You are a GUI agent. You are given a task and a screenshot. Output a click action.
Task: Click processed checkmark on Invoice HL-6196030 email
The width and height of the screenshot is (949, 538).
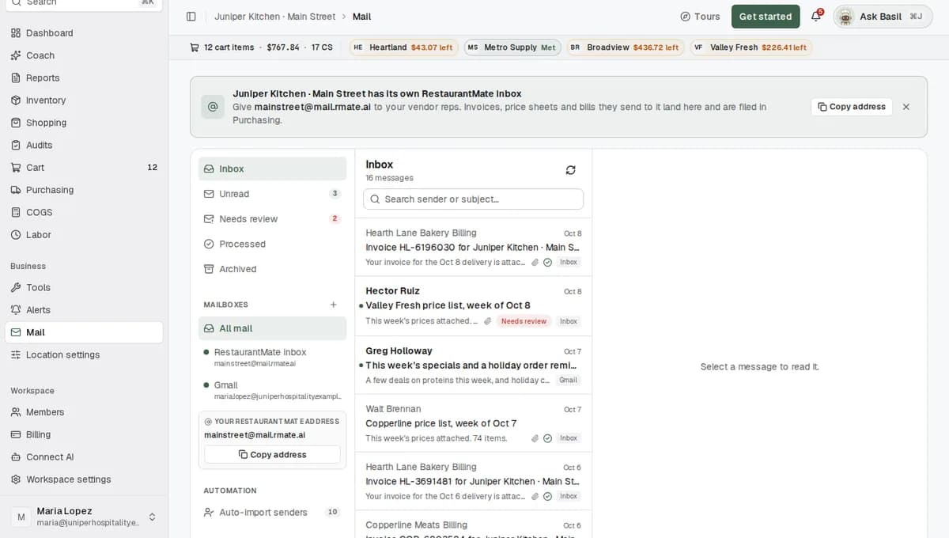point(547,263)
